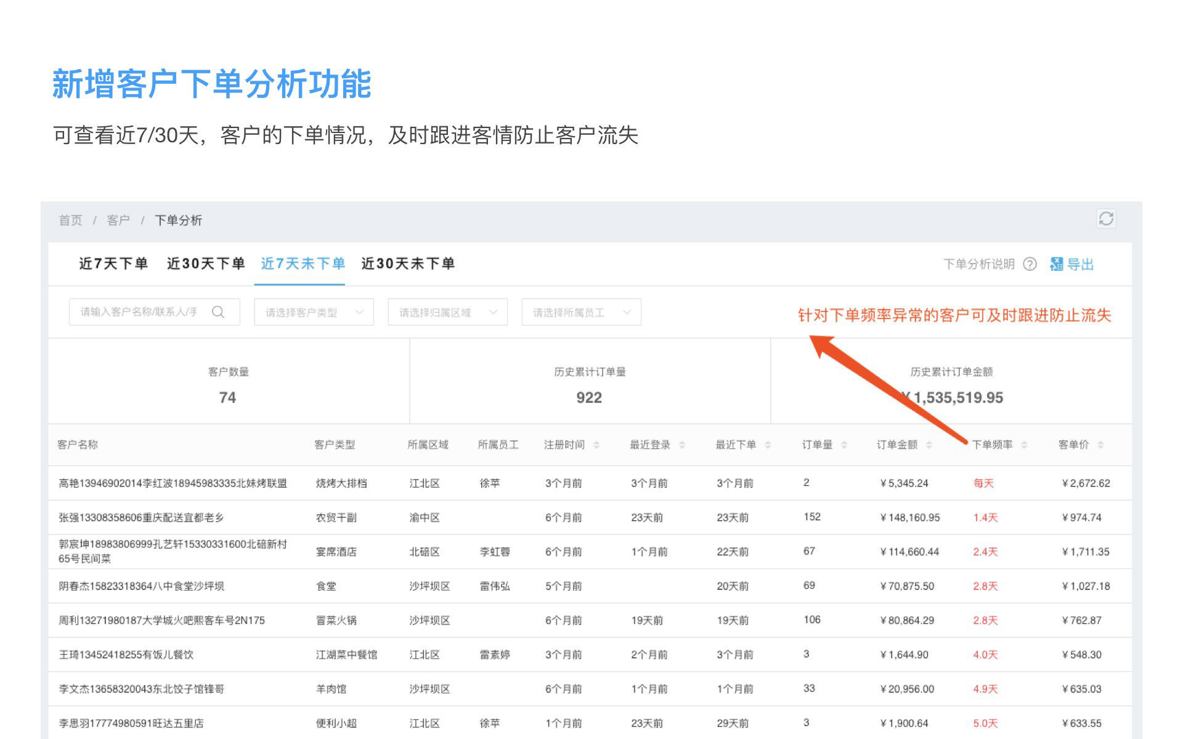Screen dimensions: 1183x739
Task: Expand the 请选择归属区域 dropdown
Action: pyautogui.click(x=447, y=312)
